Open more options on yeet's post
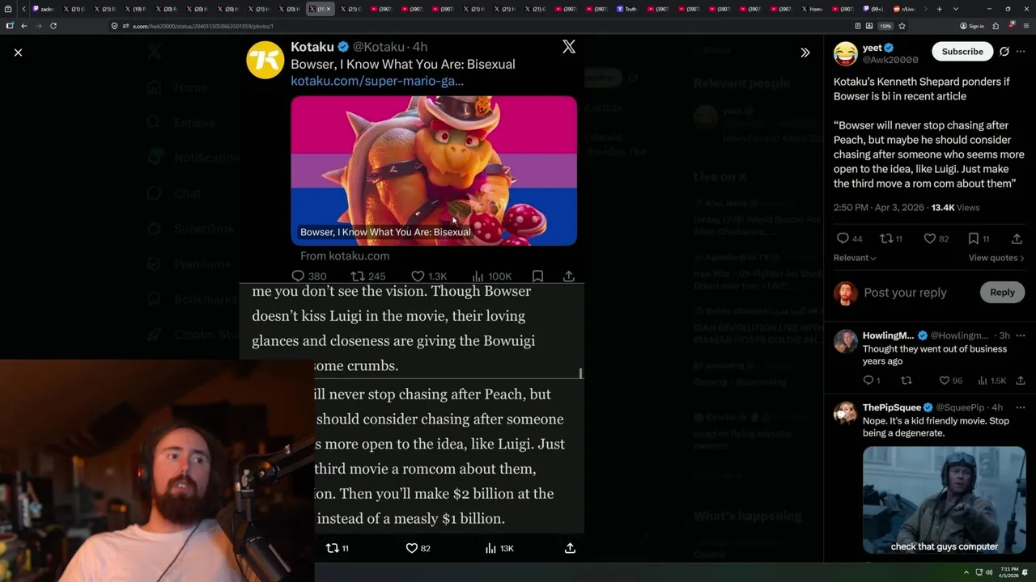This screenshot has height=582, width=1036. (1021, 52)
